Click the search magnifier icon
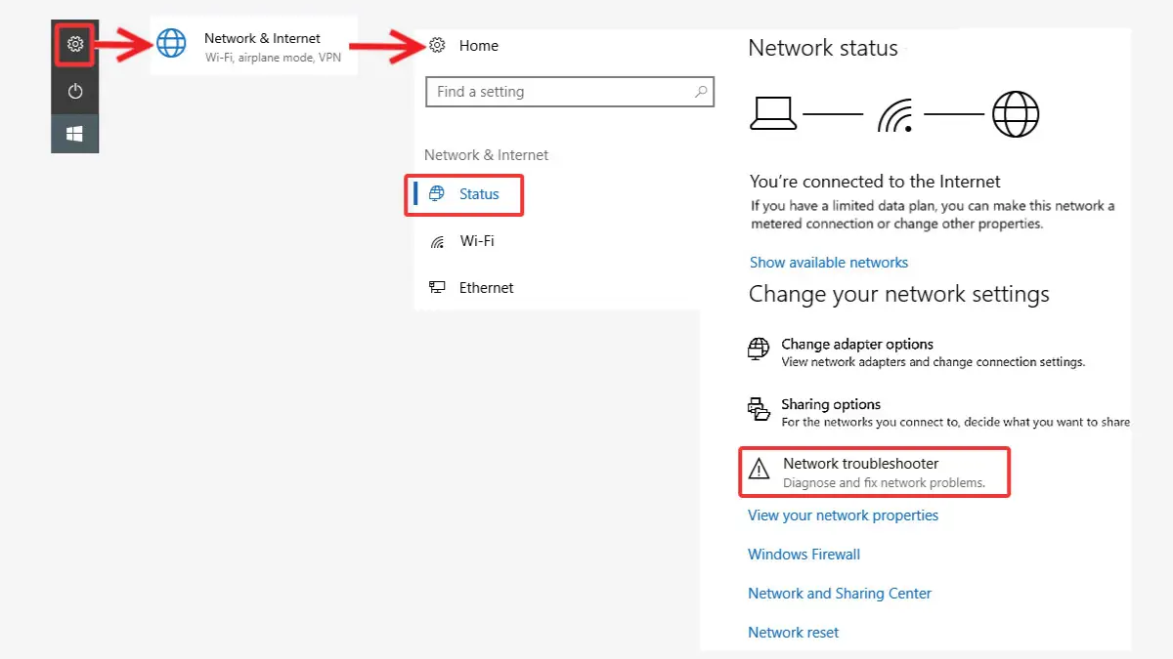The image size is (1173, 659). tap(700, 91)
